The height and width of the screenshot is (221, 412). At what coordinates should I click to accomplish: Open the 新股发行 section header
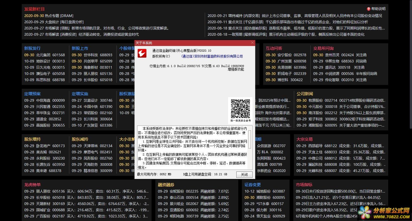click(x=32, y=48)
